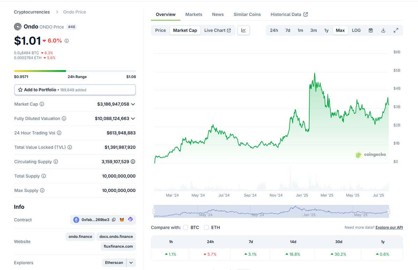
Task: Expand Market Cap value details chevron
Action: [x=133, y=104]
